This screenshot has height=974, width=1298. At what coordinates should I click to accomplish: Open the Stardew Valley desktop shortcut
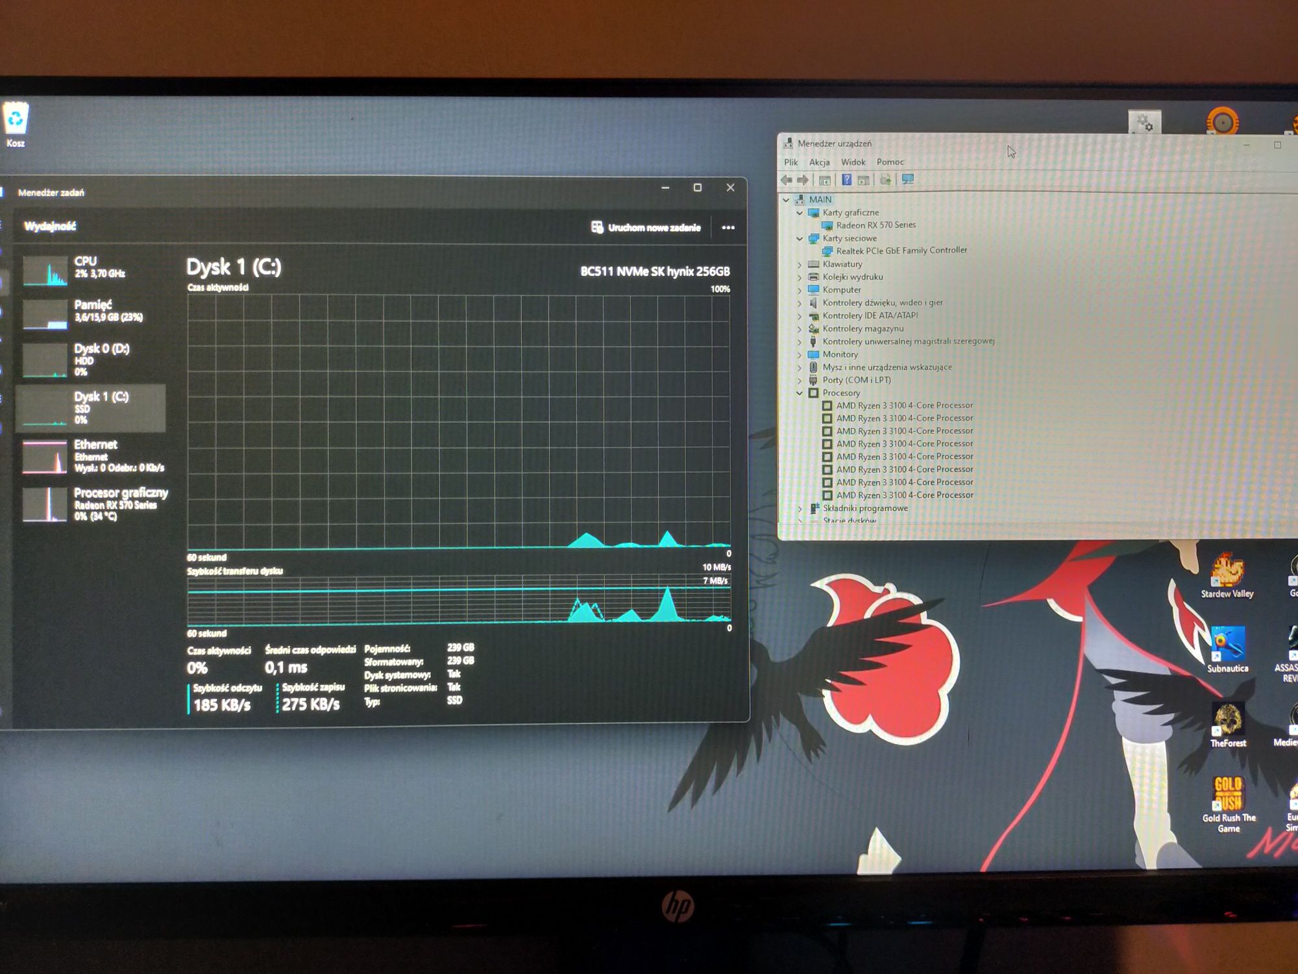1227,577
